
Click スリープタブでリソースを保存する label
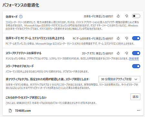click(24, 53)
